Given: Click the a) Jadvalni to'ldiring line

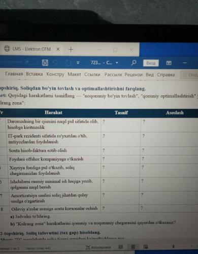Looking at the screenshot, I should (x=30, y=216).
